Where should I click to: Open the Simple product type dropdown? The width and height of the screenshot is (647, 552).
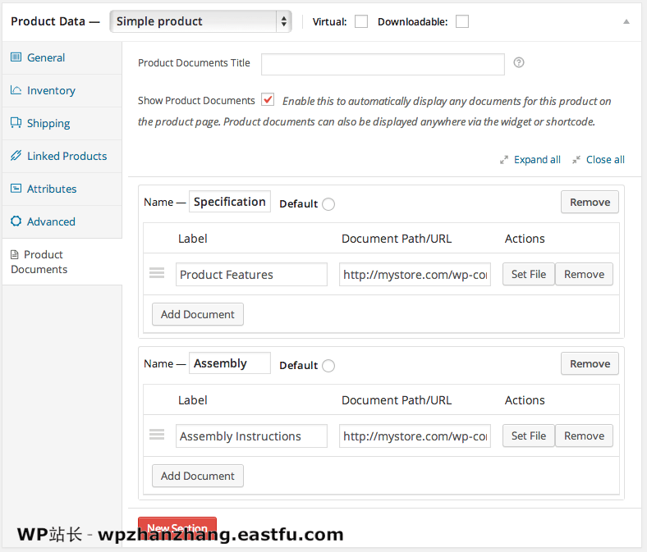(x=200, y=21)
